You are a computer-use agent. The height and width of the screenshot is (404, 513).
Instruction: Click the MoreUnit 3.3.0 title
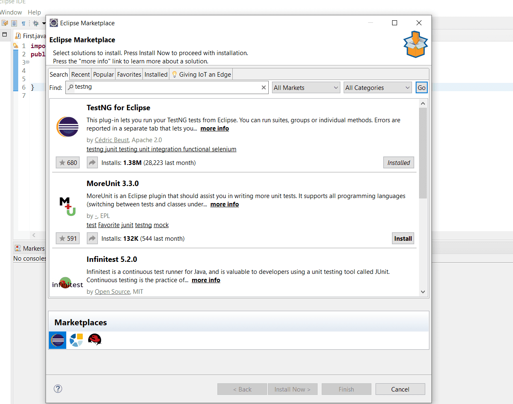click(x=113, y=183)
